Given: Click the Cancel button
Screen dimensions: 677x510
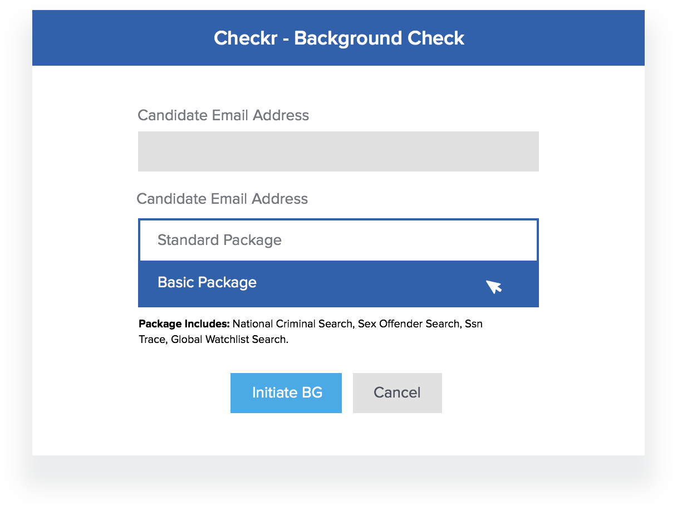Looking at the screenshot, I should coord(397,393).
